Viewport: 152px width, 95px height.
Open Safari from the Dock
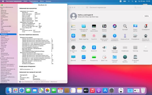click(22, 90)
